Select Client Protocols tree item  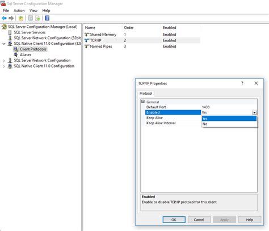click(x=33, y=49)
